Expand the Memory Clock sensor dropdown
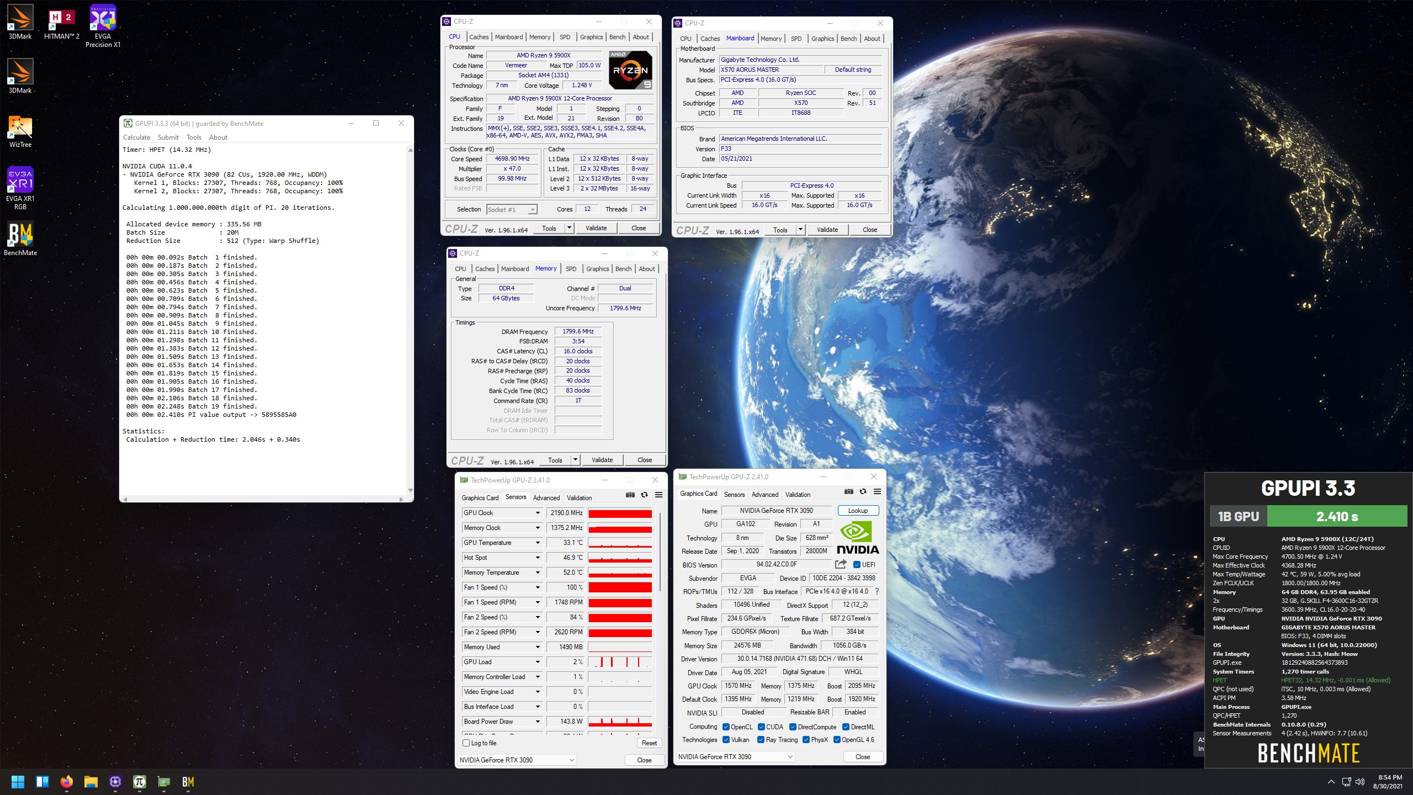 (538, 528)
